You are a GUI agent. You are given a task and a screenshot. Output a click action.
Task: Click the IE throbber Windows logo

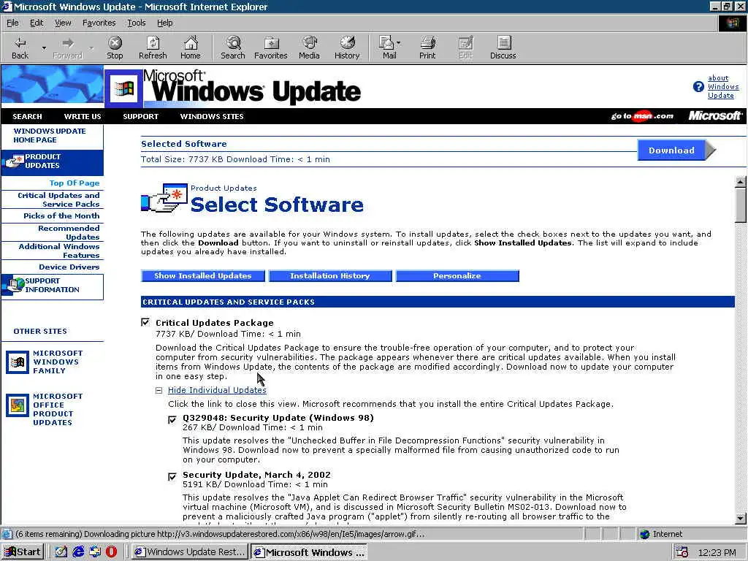pyautogui.click(x=732, y=23)
